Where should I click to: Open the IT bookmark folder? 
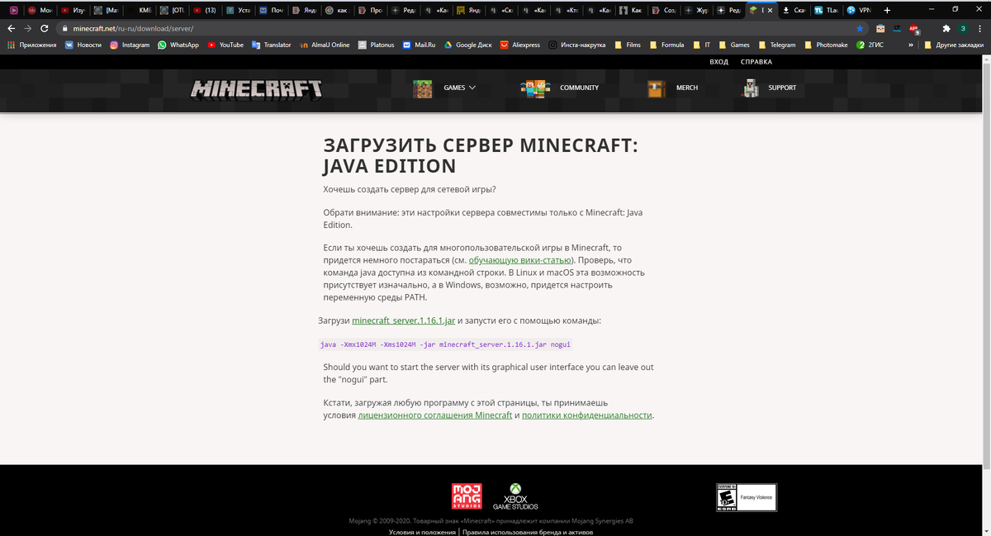point(701,45)
